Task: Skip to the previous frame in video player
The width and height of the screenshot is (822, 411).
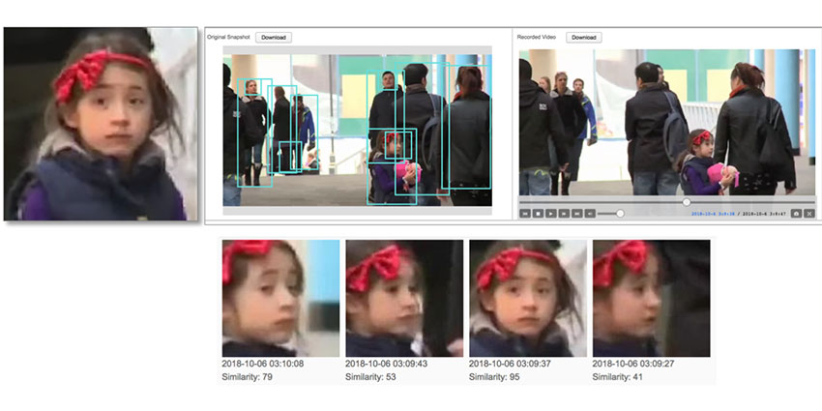Action: (x=525, y=214)
